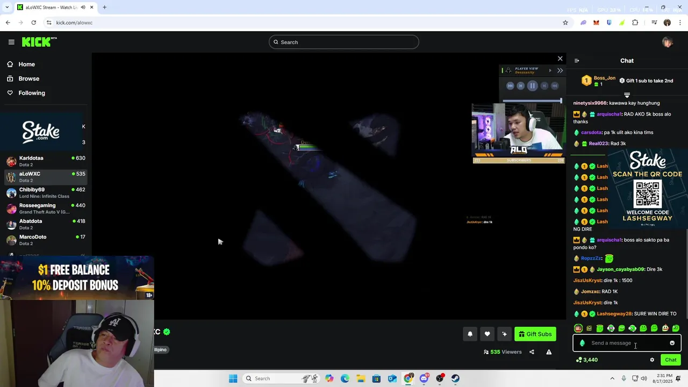
Task: Expand the gift leaderboard chevron
Action: pos(627,95)
